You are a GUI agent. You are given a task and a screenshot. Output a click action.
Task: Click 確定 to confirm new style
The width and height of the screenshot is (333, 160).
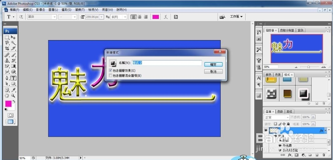(x=213, y=64)
